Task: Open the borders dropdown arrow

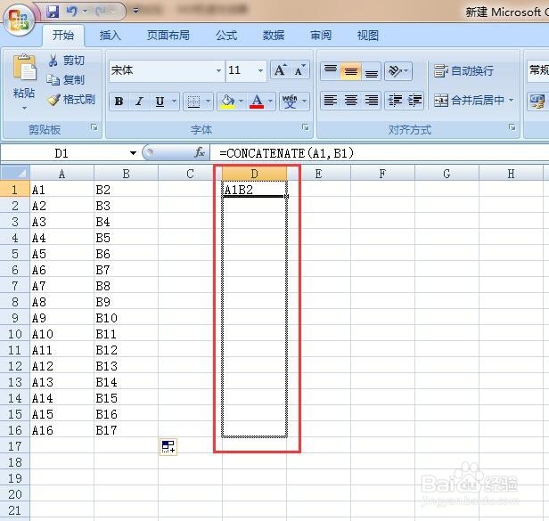Action: coord(208,102)
